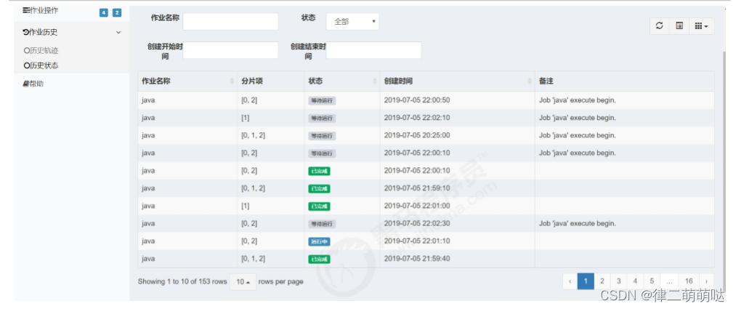Open the rows per page dropdown
The height and width of the screenshot is (309, 736).
click(x=243, y=282)
